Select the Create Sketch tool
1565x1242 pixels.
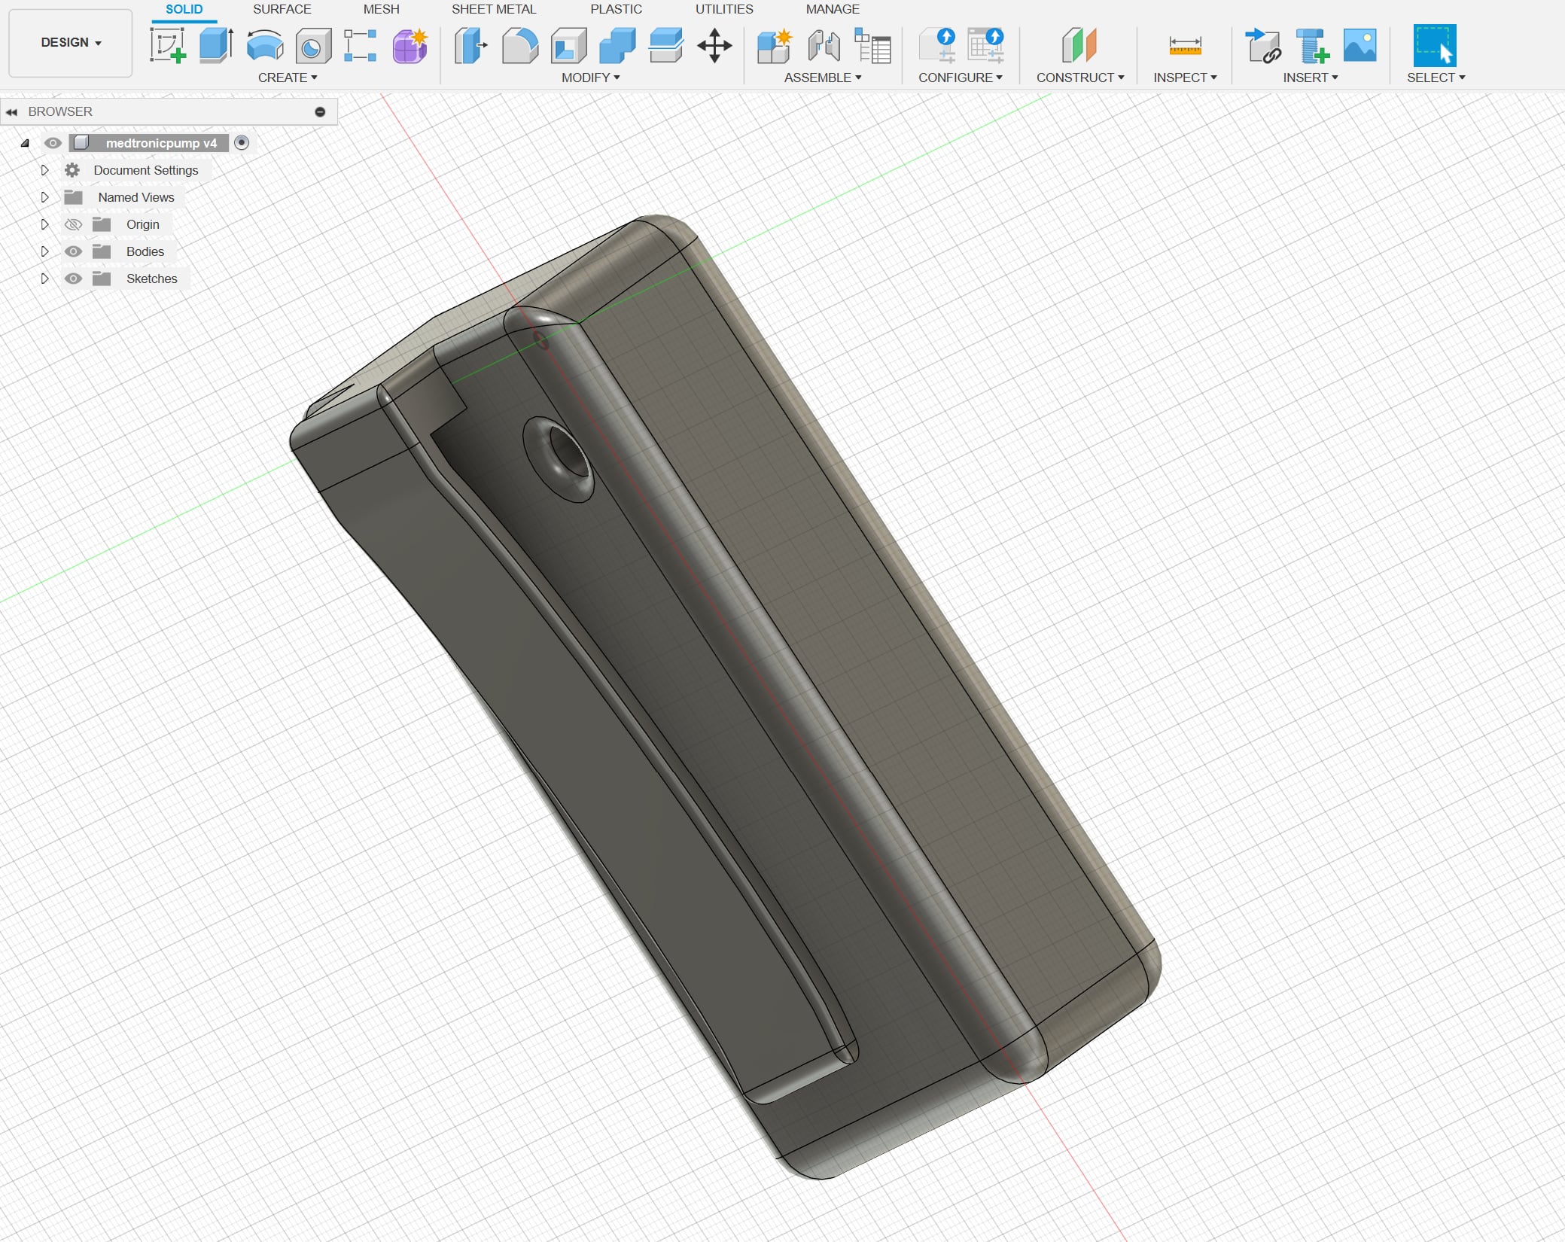pyautogui.click(x=168, y=45)
